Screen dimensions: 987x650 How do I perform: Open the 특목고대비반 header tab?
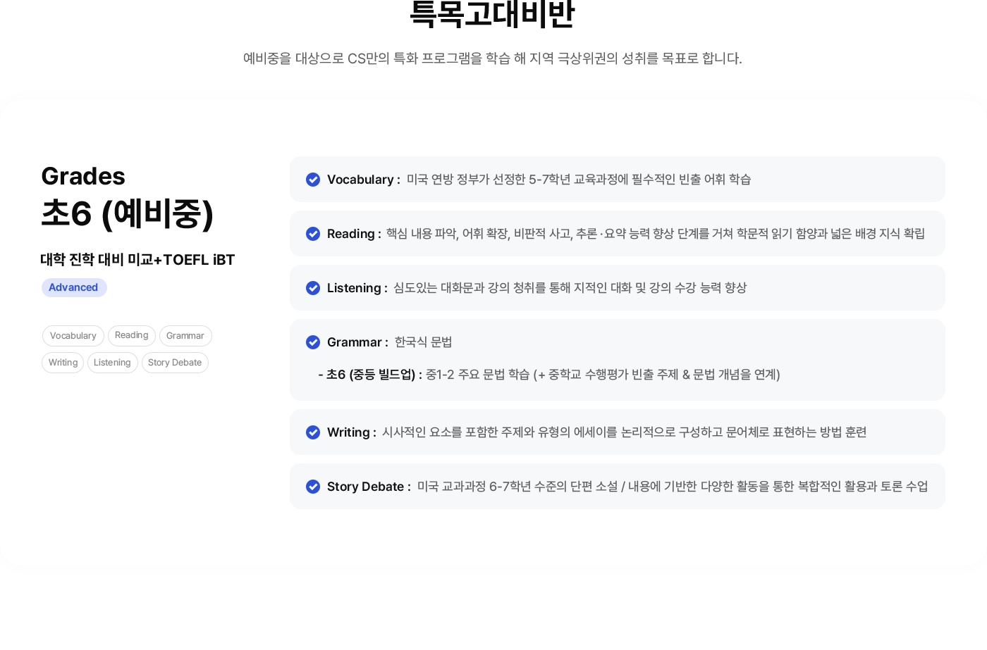click(x=492, y=14)
